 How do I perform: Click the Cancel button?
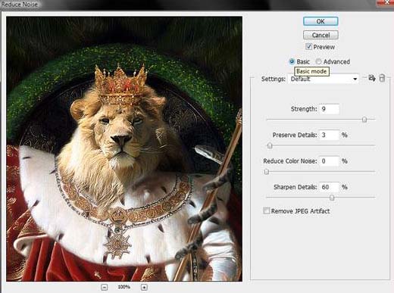tap(321, 35)
